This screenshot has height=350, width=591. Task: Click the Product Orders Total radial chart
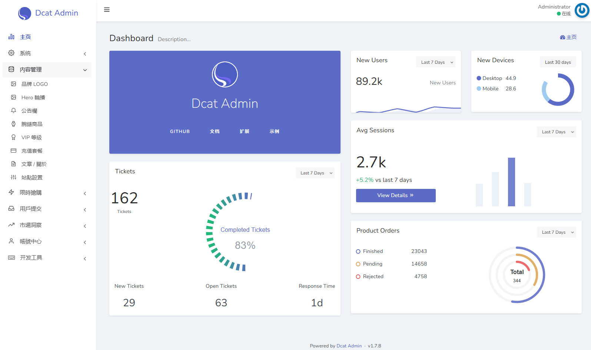(517, 275)
